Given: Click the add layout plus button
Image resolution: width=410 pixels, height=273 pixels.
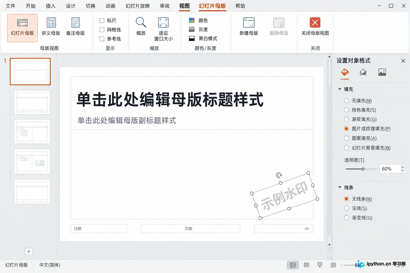Looking at the screenshot, I should pos(29,251).
